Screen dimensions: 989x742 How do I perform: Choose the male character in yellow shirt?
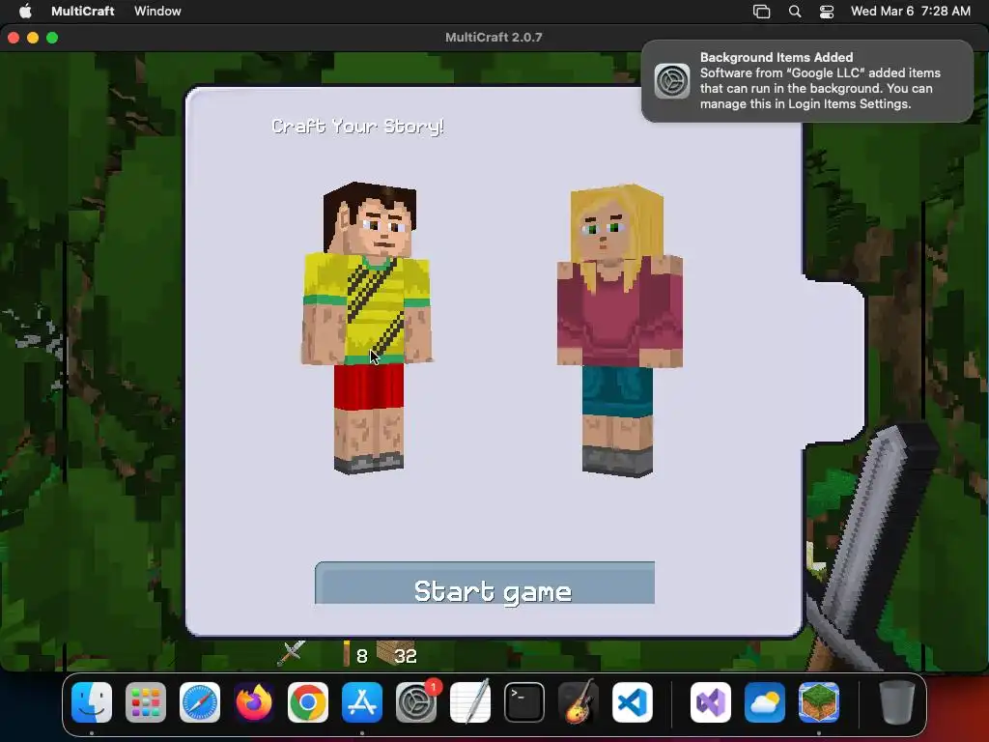(368, 327)
